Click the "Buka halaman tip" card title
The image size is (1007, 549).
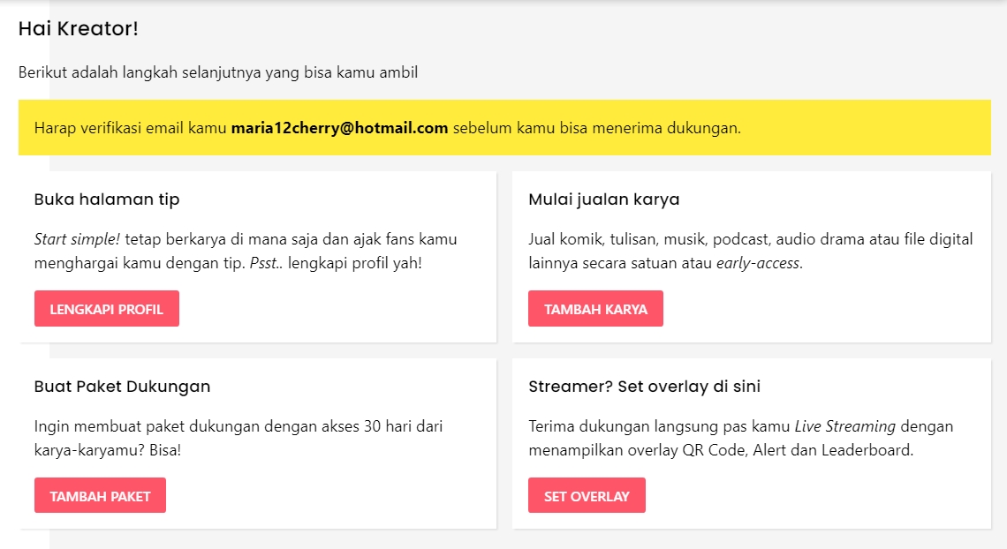107,199
